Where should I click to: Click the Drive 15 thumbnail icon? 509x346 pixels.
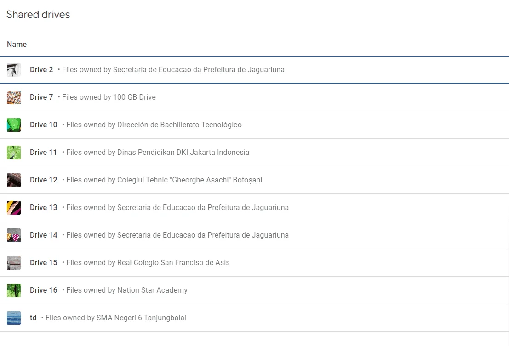pyautogui.click(x=14, y=263)
